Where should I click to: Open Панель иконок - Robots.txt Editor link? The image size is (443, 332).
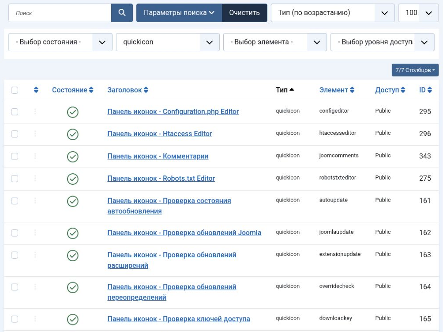tap(161, 178)
